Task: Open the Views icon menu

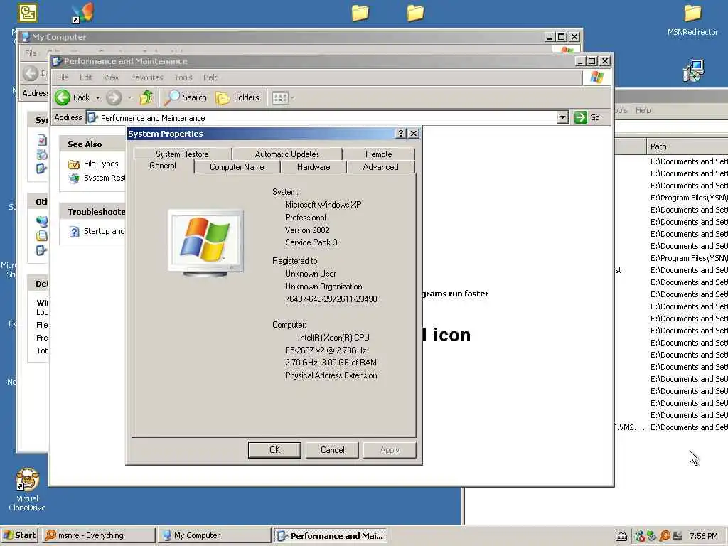Action: tap(283, 98)
